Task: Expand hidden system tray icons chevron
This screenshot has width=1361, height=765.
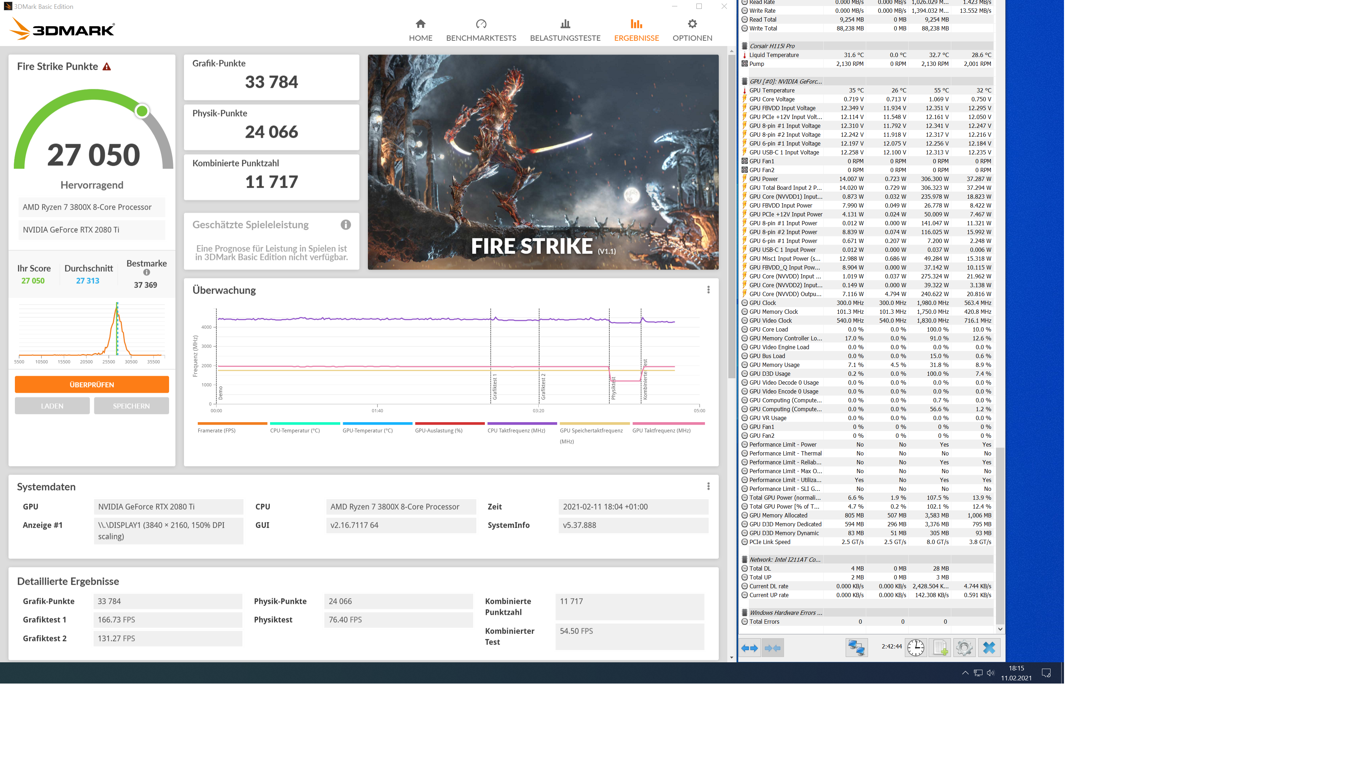Action: (965, 673)
